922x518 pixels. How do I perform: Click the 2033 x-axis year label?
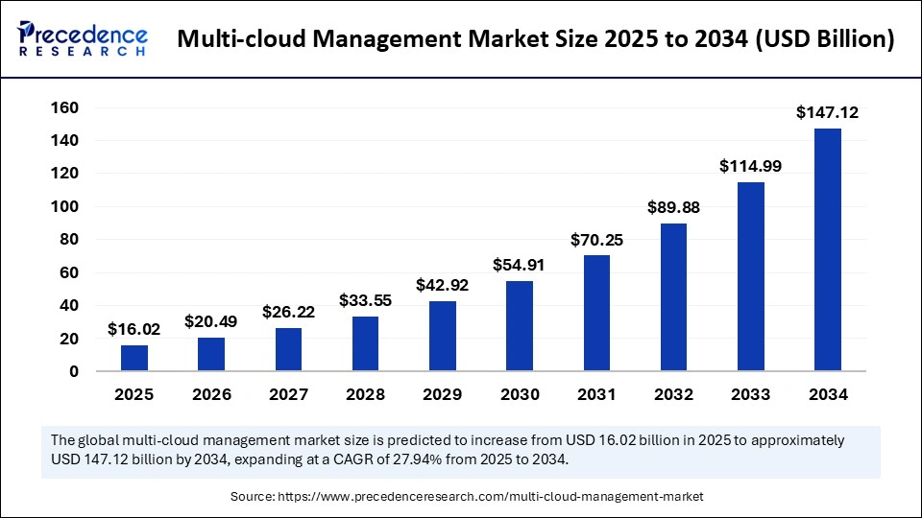click(x=751, y=394)
